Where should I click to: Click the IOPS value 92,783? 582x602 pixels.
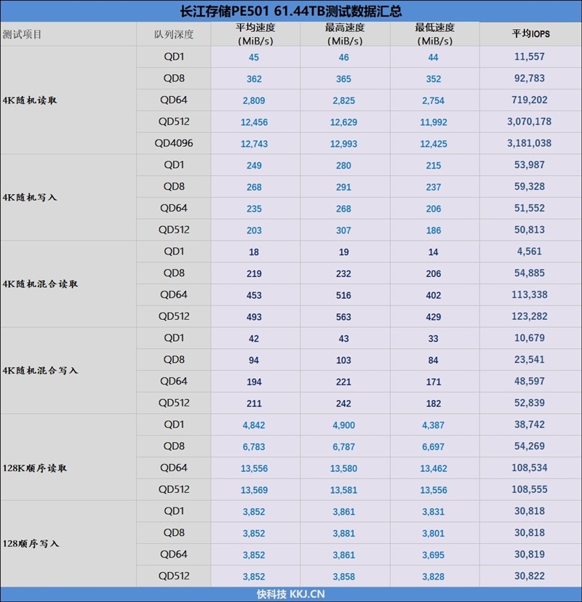[530, 79]
